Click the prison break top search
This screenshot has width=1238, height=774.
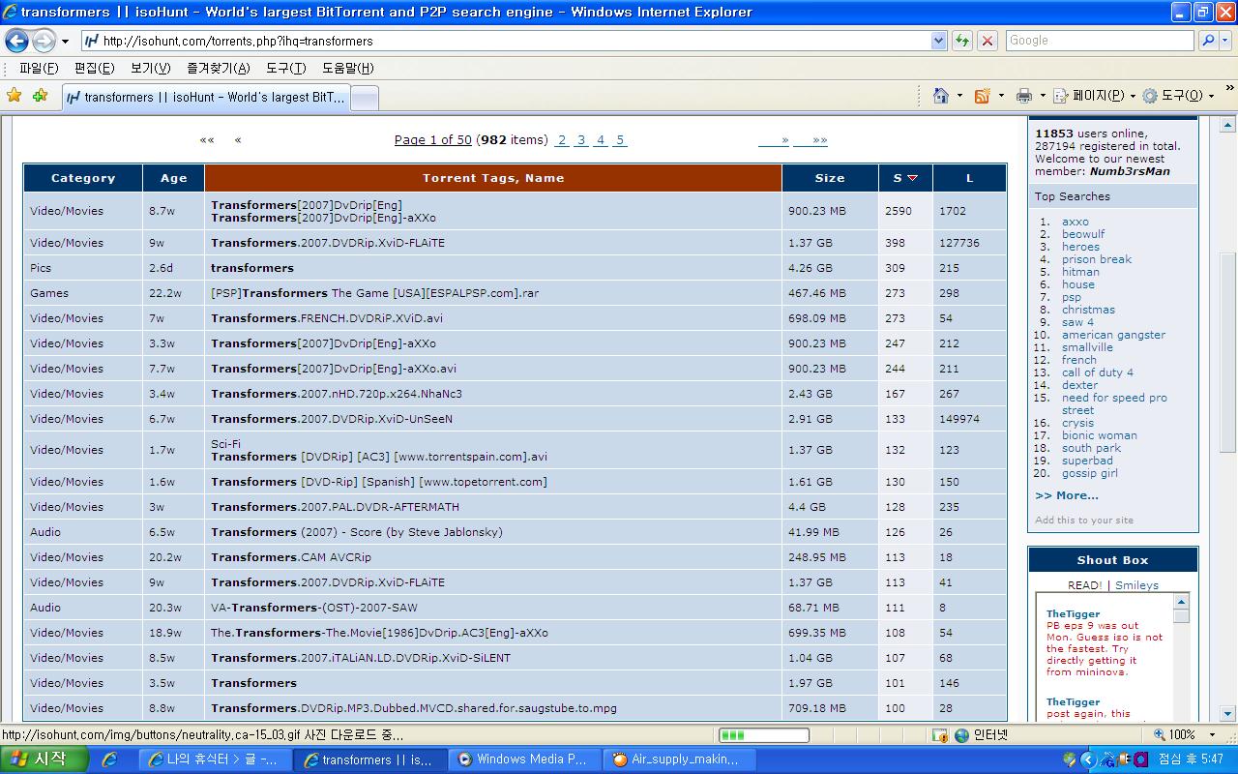1096,259
